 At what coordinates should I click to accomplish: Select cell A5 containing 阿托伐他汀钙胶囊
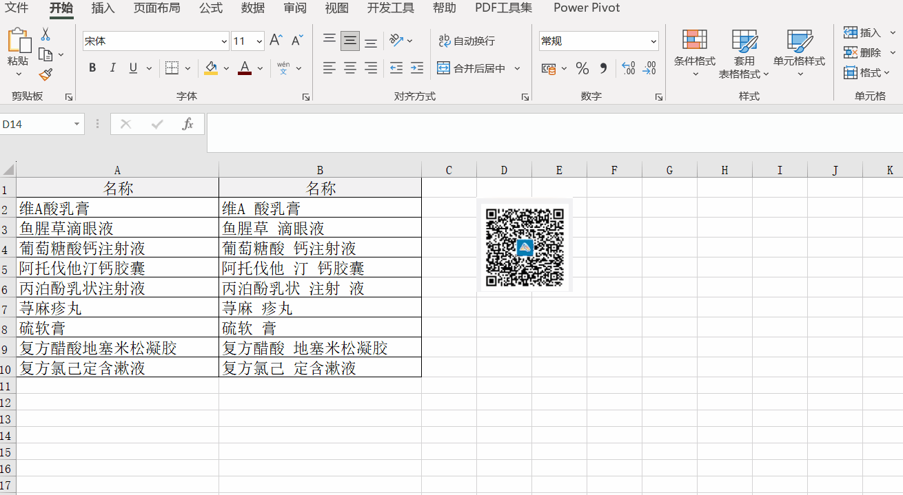click(x=117, y=268)
